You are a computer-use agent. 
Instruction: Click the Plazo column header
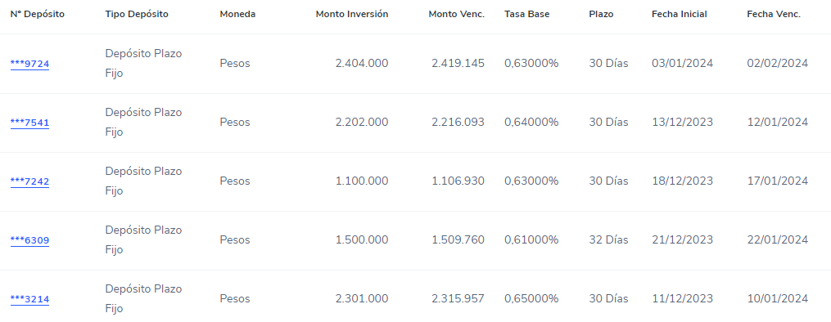(601, 14)
